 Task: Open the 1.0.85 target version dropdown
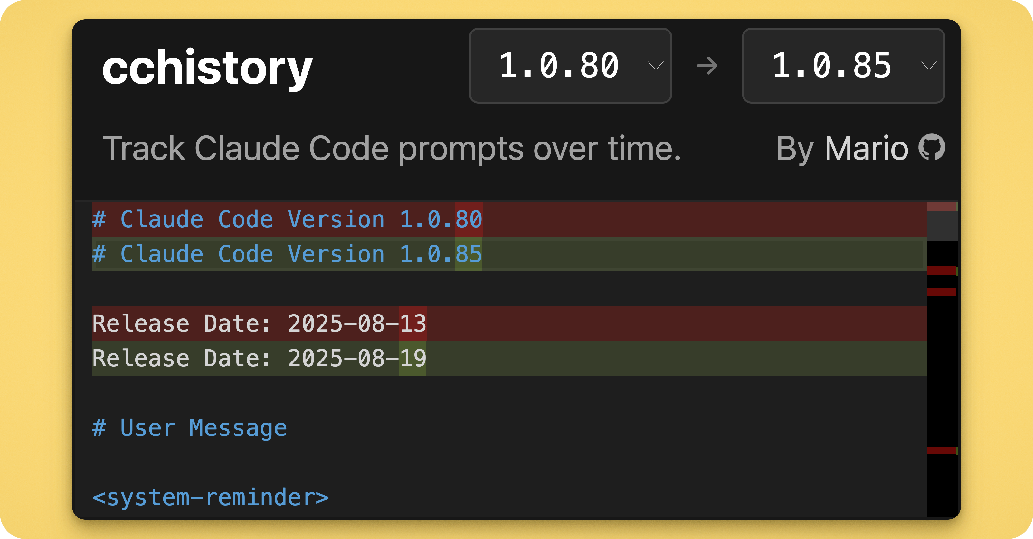(x=843, y=66)
